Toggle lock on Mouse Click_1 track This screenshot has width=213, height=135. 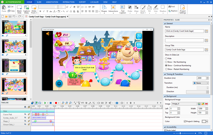point(29,124)
